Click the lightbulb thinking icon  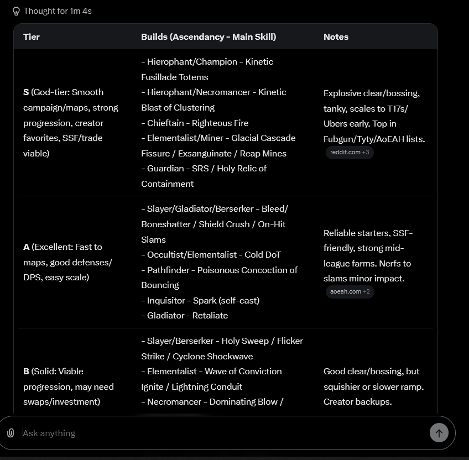click(x=16, y=12)
